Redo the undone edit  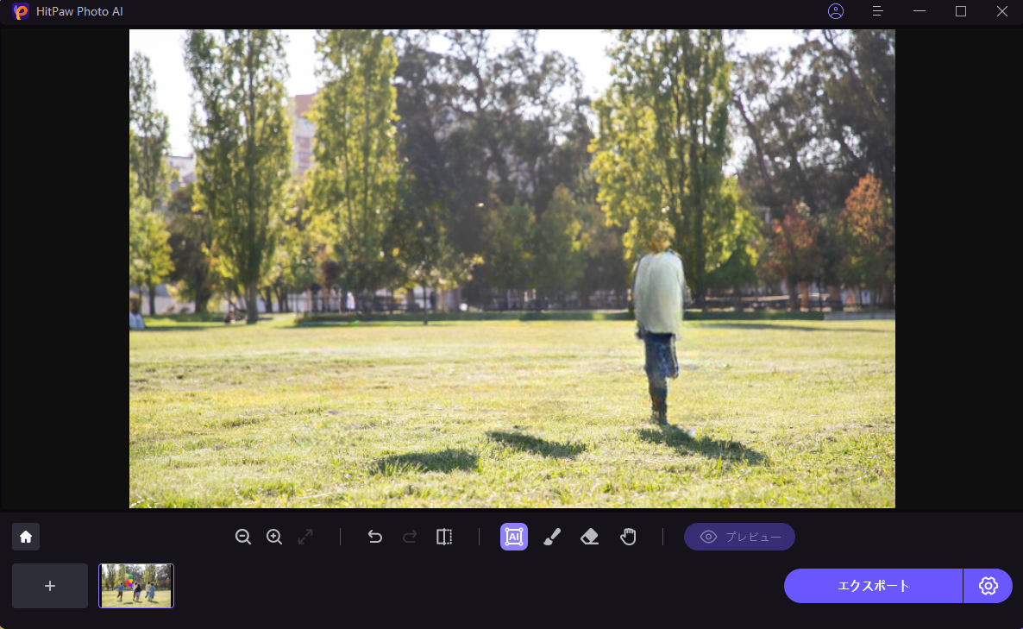pyautogui.click(x=410, y=537)
